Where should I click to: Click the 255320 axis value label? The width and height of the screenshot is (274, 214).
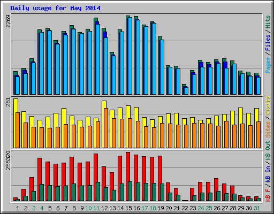click(8, 160)
